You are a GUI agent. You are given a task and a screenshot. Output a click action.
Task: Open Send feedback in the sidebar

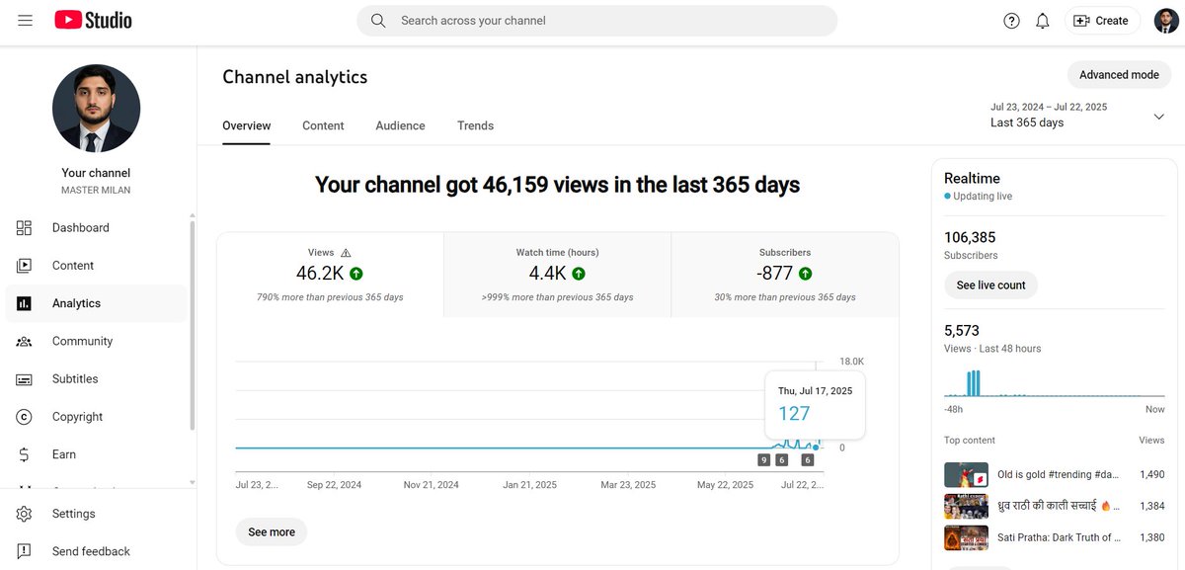coord(96,551)
